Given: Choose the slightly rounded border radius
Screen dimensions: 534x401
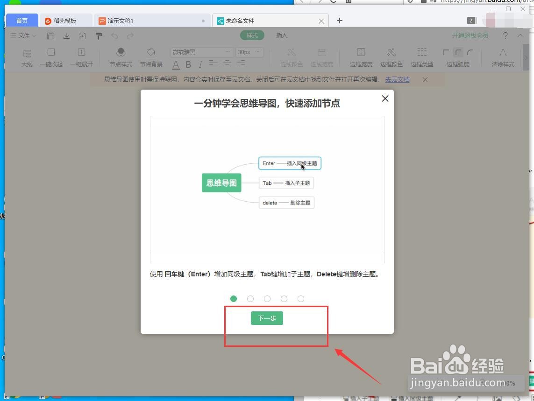Looking at the screenshot, I should tap(458, 52).
